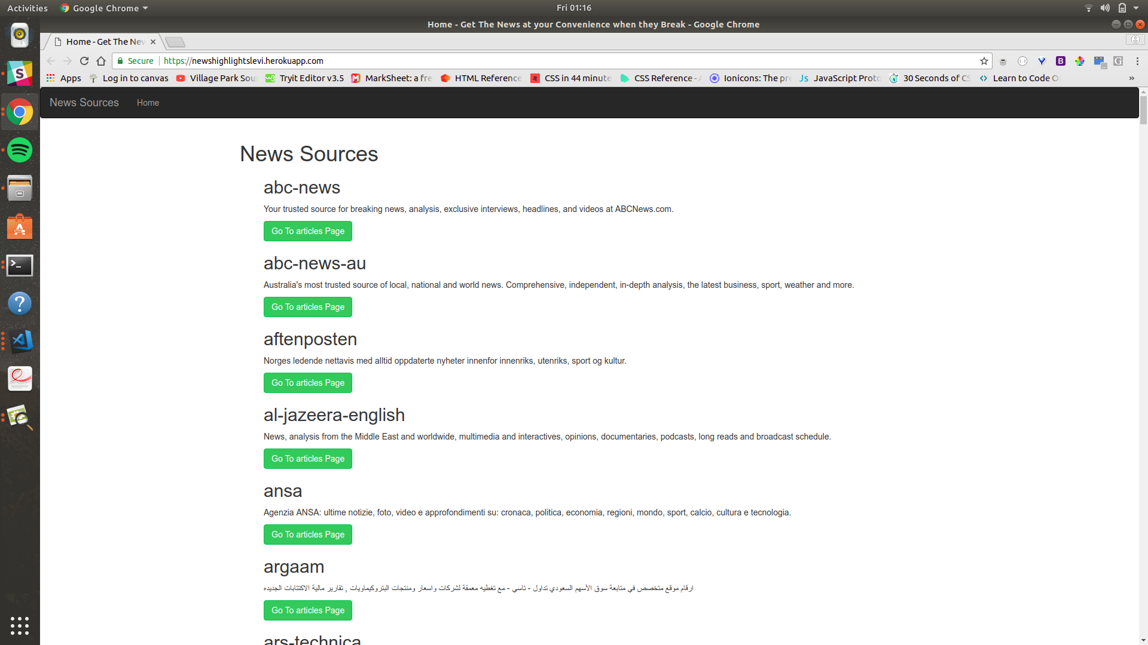Open Help from the dock
Screen dimensions: 1148x645
[x=20, y=303]
